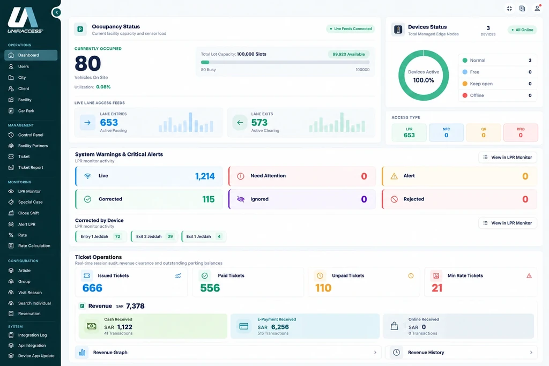Image resolution: width=549 pixels, height=366 pixels.
Task: Click the Ticket Report chart icon
Action: coord(11,167)
